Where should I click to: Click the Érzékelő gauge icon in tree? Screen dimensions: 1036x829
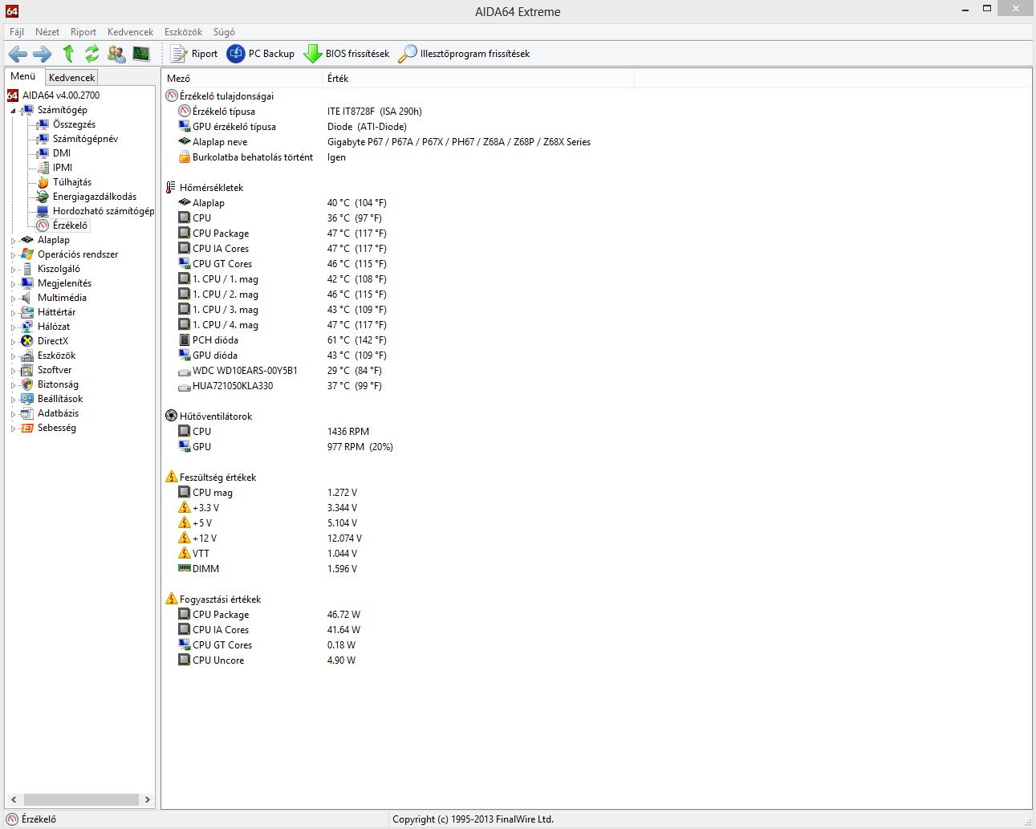click(43, 226)
